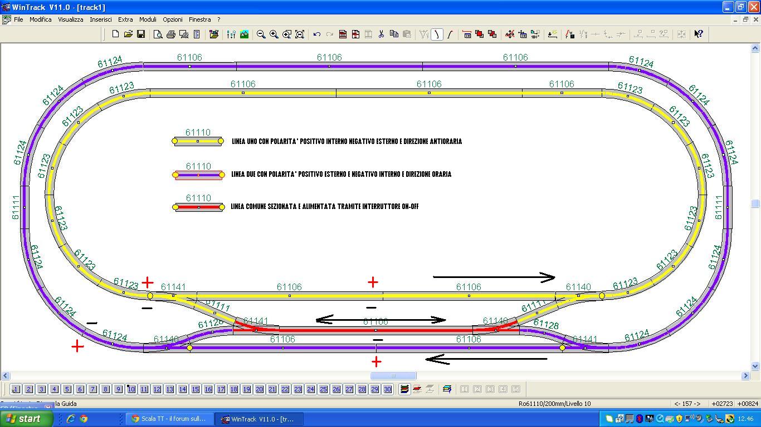The width and height of the screenshot is (761, 427).
Task: Select the purple 61110 legend track piece
Action: 198,175
